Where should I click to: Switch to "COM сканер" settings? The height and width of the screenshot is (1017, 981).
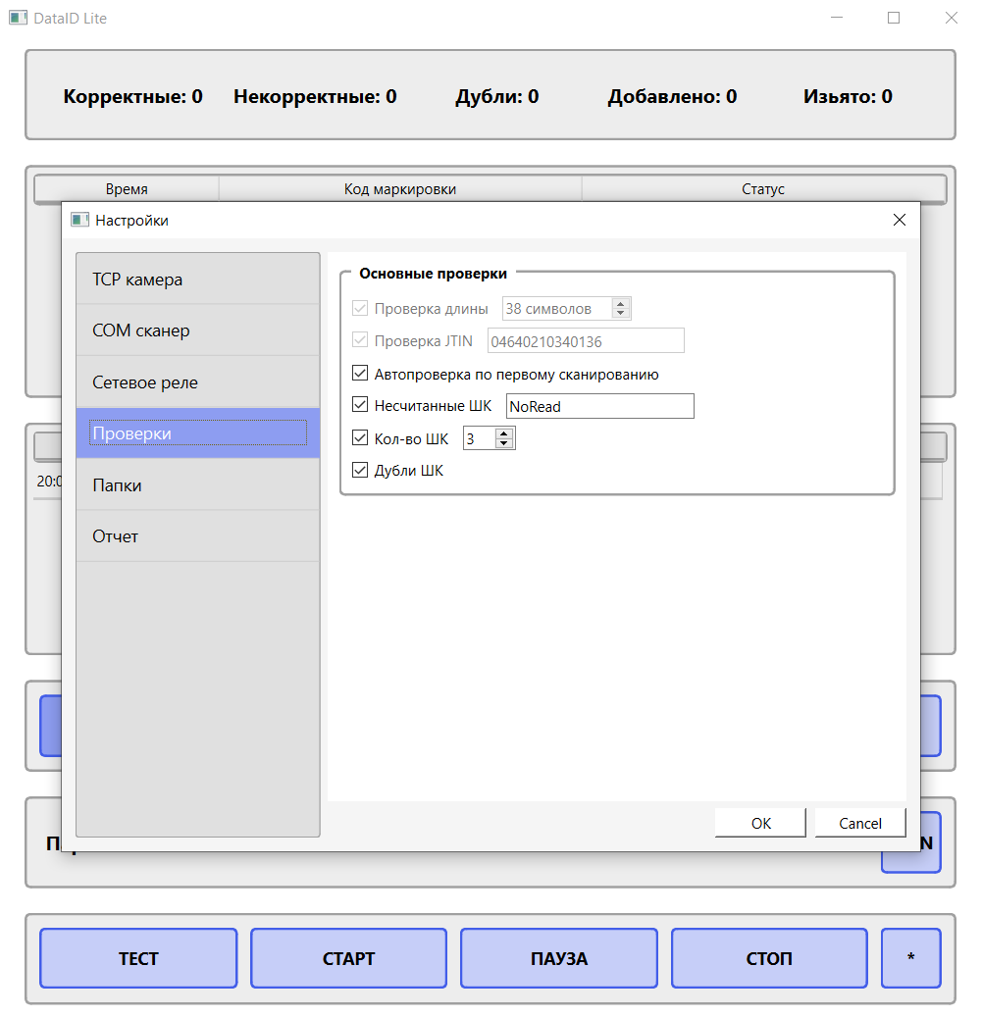point(197,331)
